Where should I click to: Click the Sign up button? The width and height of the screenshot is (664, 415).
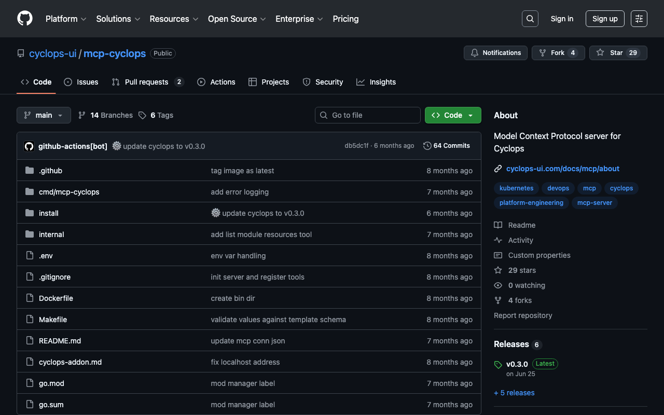[x=605, y=19]
